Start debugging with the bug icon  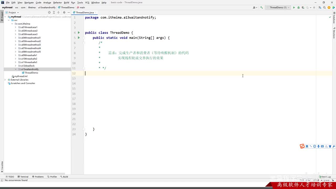[x=298, y=8]
